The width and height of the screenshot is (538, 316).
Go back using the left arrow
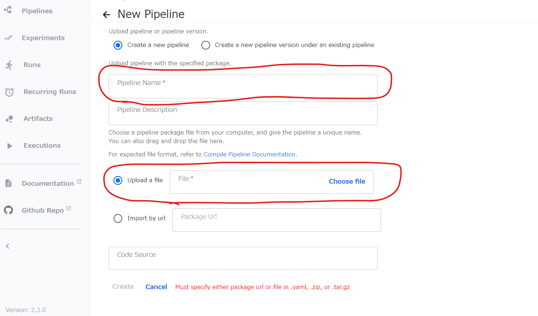106,14
